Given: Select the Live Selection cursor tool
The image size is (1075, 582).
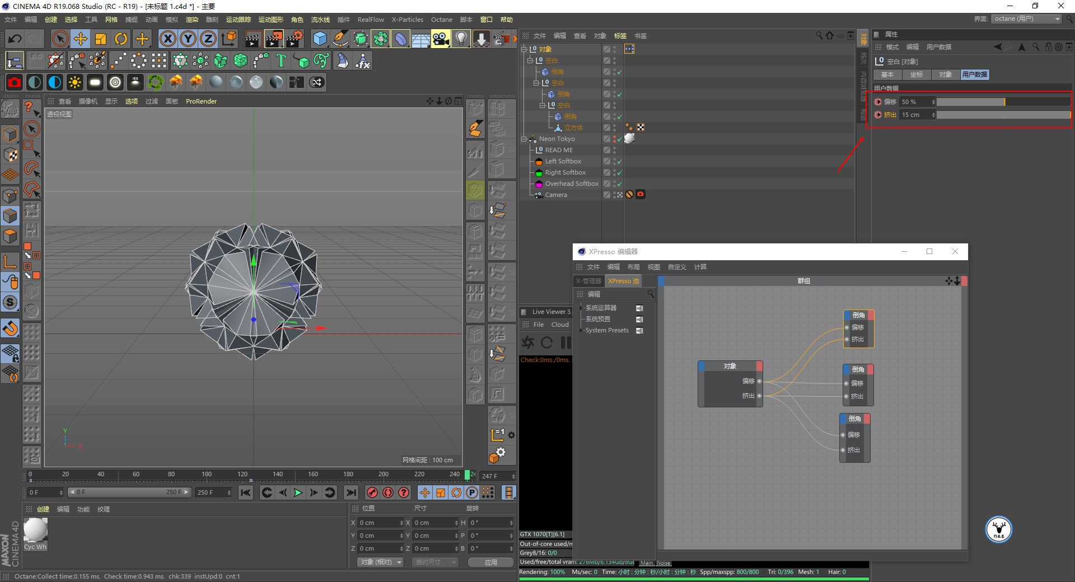Looking at the screenshot, I should (60, 39).
